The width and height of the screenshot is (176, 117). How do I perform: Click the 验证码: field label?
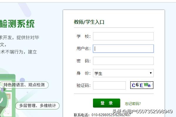coord(84,85)
